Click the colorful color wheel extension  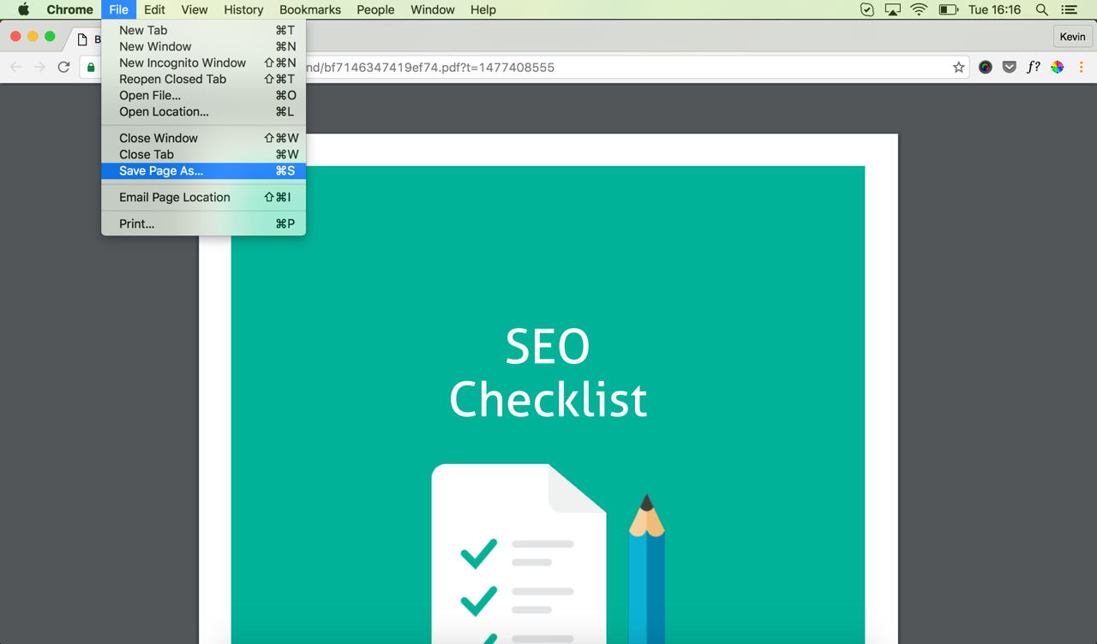1058,67
